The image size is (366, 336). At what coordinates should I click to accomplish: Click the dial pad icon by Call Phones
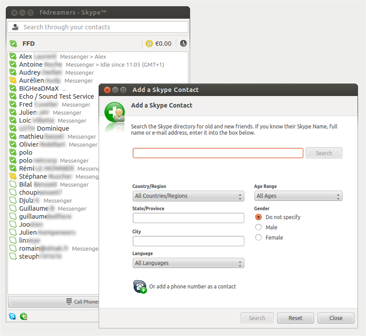(x=69, y=301)
